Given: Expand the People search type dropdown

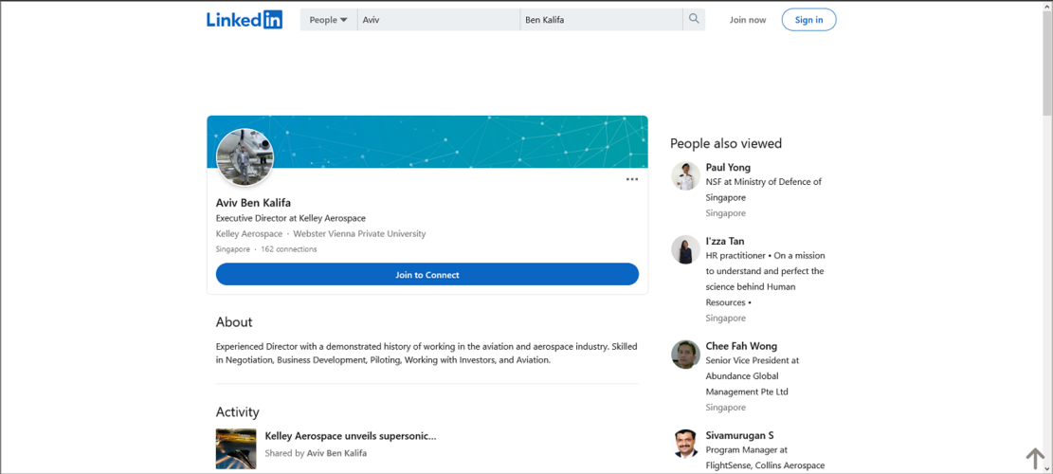Looking at the screenshot, I should (x=328, y=20).
